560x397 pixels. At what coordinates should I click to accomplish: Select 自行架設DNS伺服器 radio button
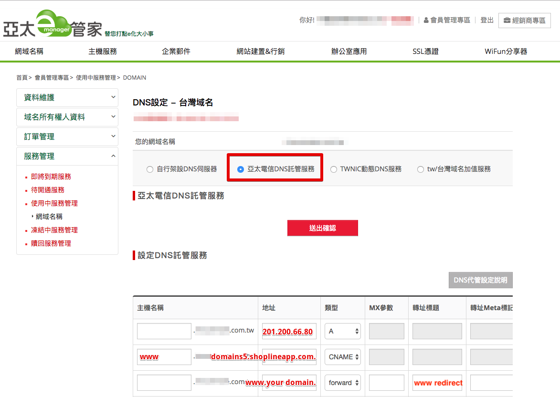point(150,169)
